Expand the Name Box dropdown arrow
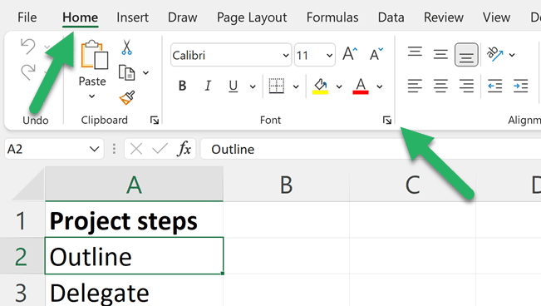The width and height of the screenshot is (541, 306). pyautogui.click(x=94, y=149)
